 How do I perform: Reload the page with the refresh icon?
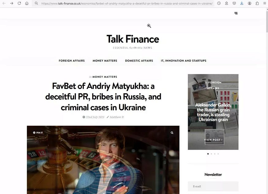[19, 3]
